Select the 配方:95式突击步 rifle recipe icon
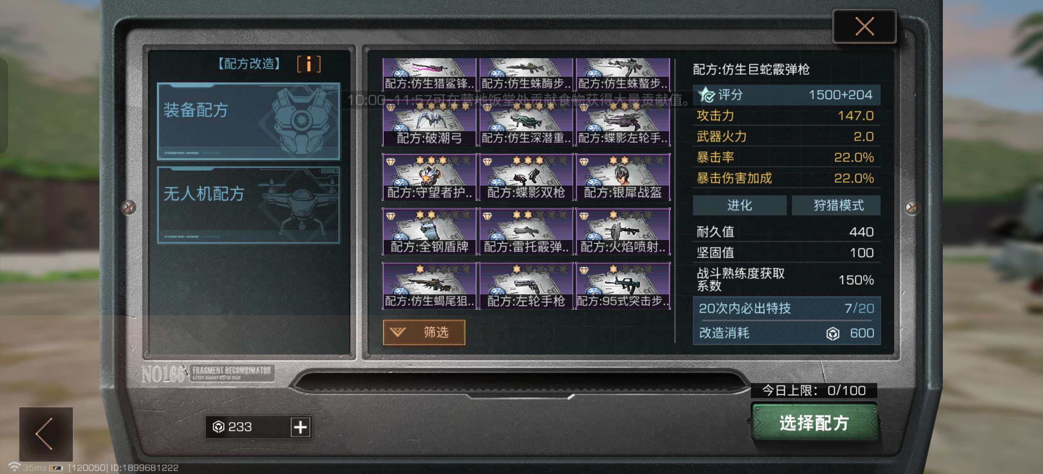 [x=623, y=285]
